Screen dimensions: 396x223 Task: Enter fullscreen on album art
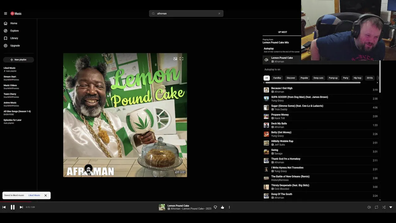[x=182, y=59]
